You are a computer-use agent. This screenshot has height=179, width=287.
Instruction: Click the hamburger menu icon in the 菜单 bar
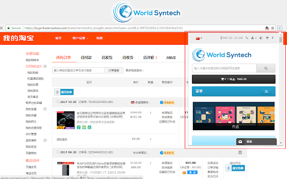(266, 91)
